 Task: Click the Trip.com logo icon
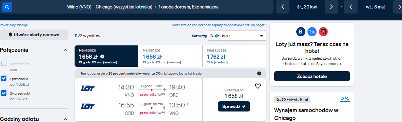[x=312, y=32]
